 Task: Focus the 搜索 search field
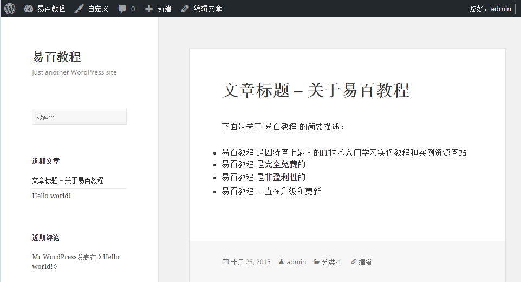pyautogui.click(x=79, y=117)
